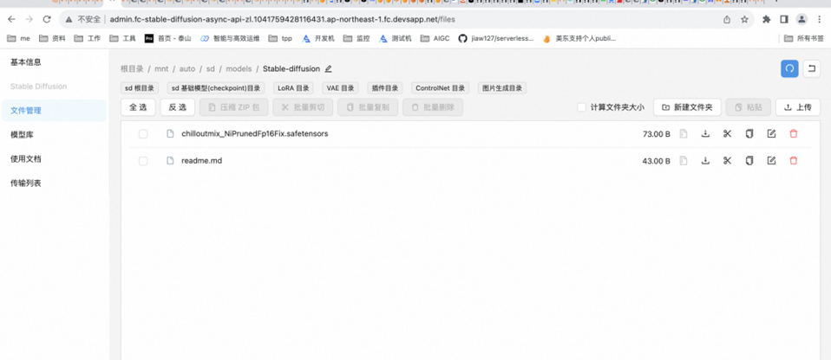This screenshot has width=831, height=360.
Task: Open jiaw127/serverless GitHub bookmark
Action: [496, 39]
